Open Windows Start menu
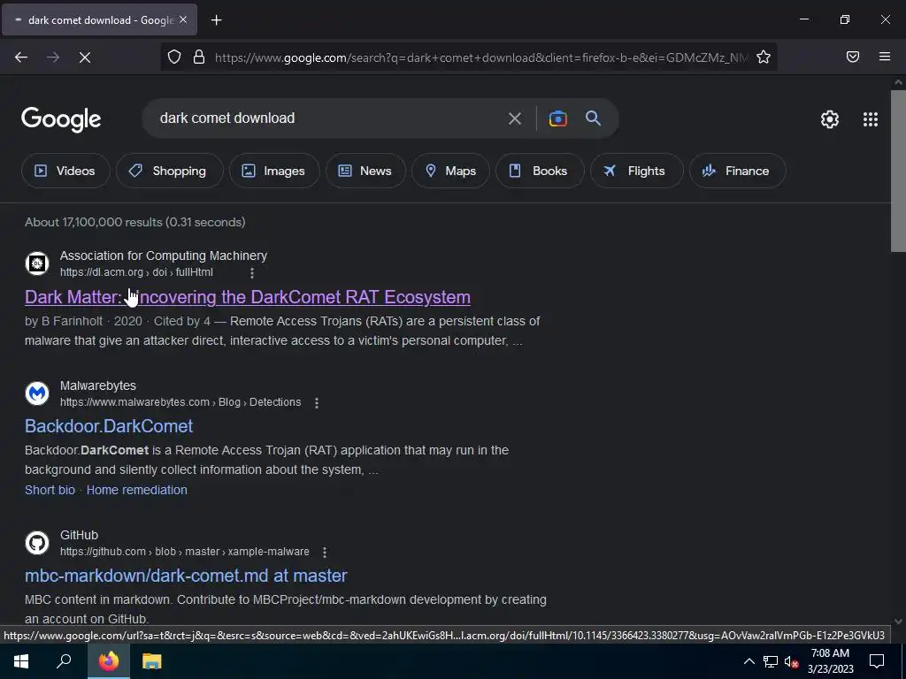The image size is (906, 679). (21, 661)
